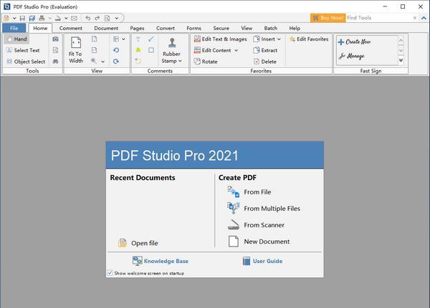This screenshot has width=430, height=308.
Task: Click the Delete pages button
Action: pyautogui.click(x=265, y=61)
